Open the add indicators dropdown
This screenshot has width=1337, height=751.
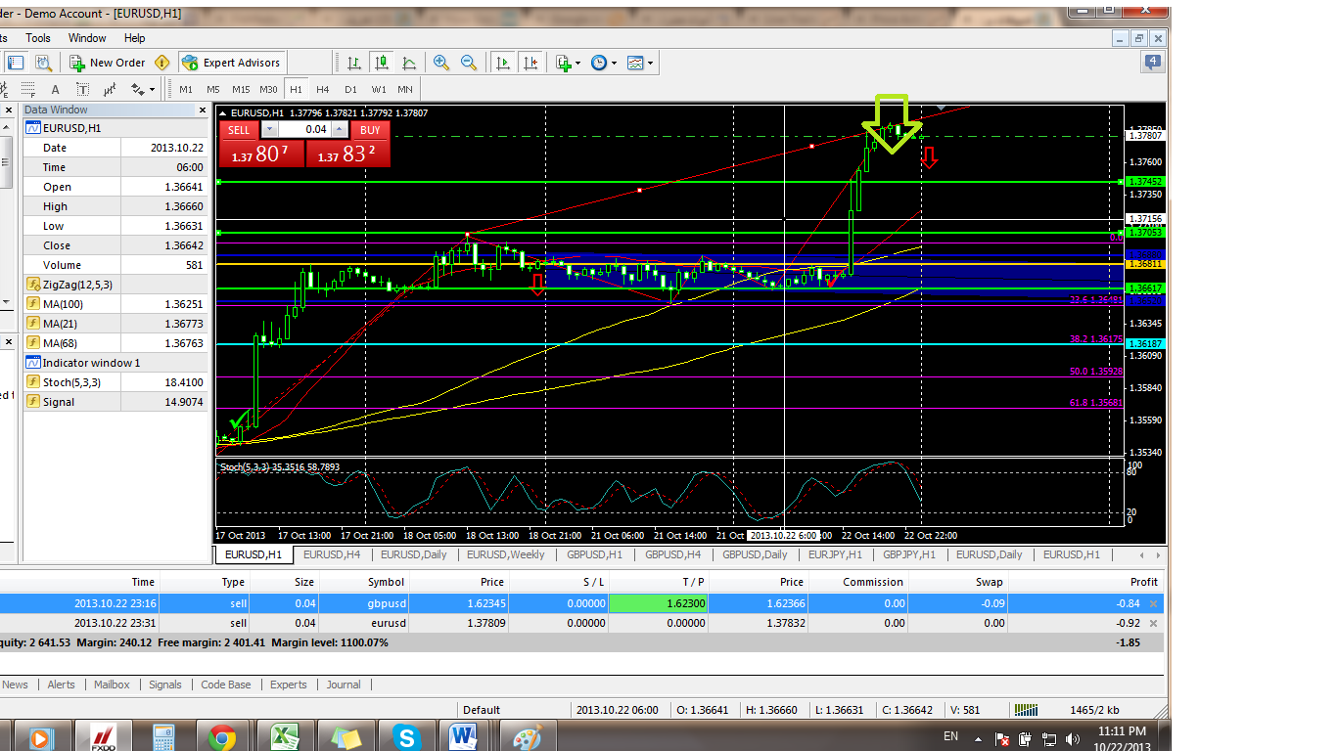tap(568, 63)
